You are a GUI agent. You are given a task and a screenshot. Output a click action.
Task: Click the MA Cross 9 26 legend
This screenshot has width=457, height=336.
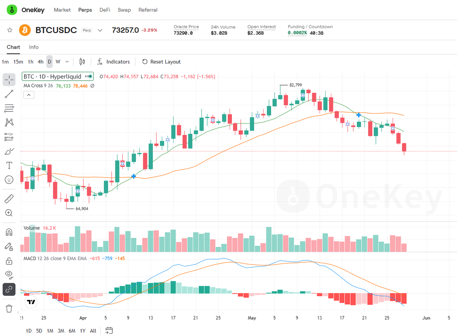[38, 86]
